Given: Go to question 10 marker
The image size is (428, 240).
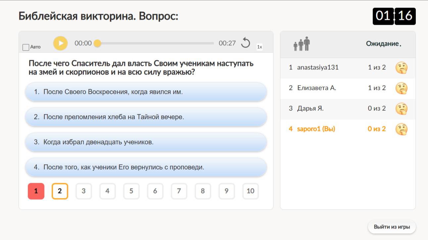Looking at the screenshot, I should point(251,191).
